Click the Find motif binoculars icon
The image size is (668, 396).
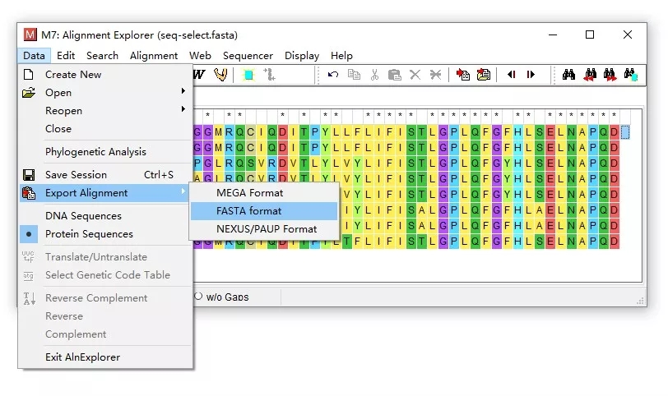click(568, 75)
